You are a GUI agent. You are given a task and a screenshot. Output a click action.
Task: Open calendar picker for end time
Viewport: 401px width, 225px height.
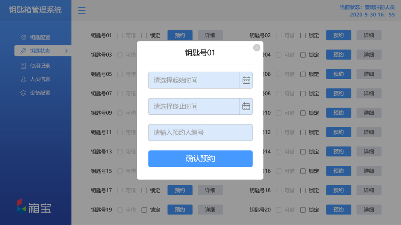pos(246,106)
